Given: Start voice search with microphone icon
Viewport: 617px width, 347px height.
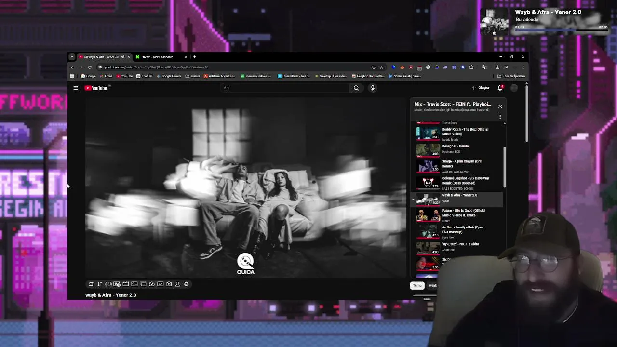Looking at the screenshot, I should pos(372,88).
